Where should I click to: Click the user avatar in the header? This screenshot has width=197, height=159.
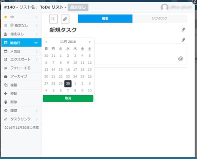tap(164, 7)
